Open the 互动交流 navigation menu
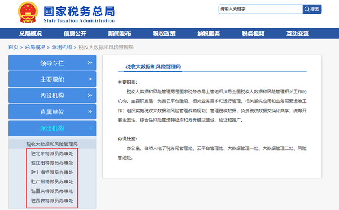339x210 pixels. [298, 33]
